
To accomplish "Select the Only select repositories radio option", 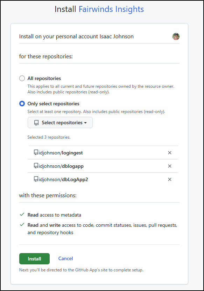I will pos(22,104).
